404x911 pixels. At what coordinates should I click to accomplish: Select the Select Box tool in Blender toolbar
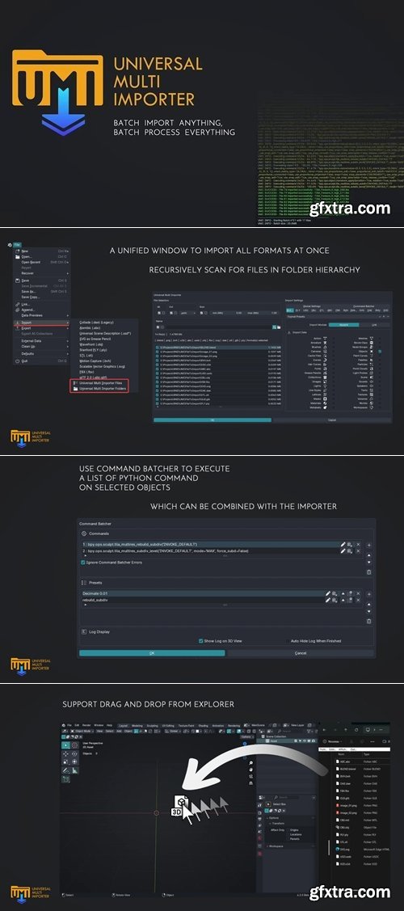(65, 744)
